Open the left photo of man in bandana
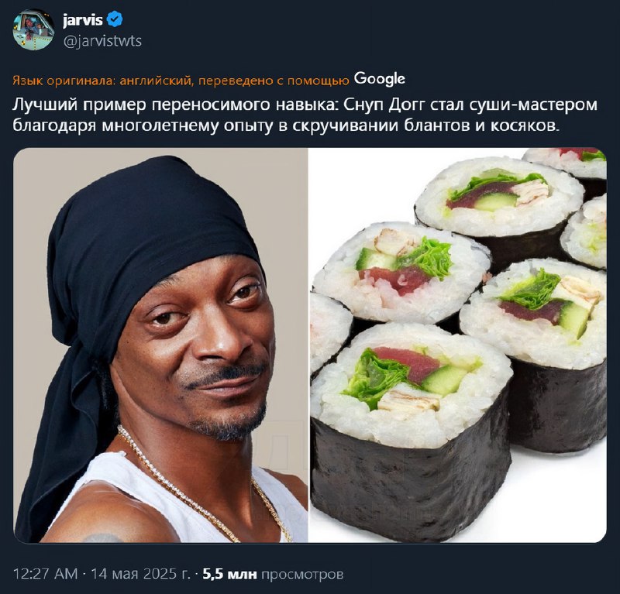This screenshot has height=594, width=620. (x=160, y=345)
